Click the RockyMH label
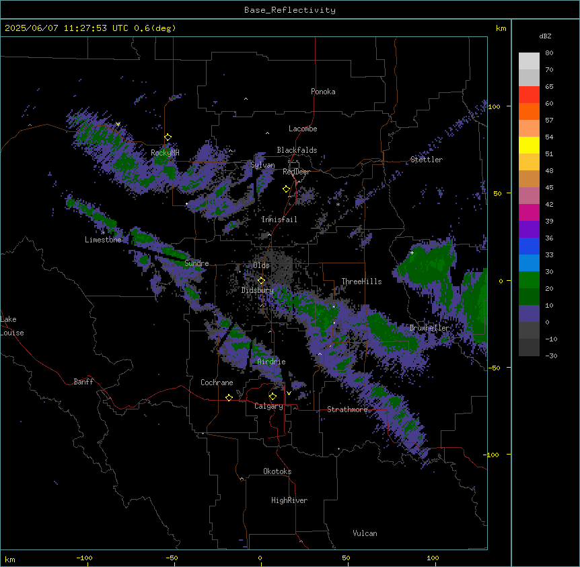The height and width of the screenshot is (567, 580). (165, 153)
